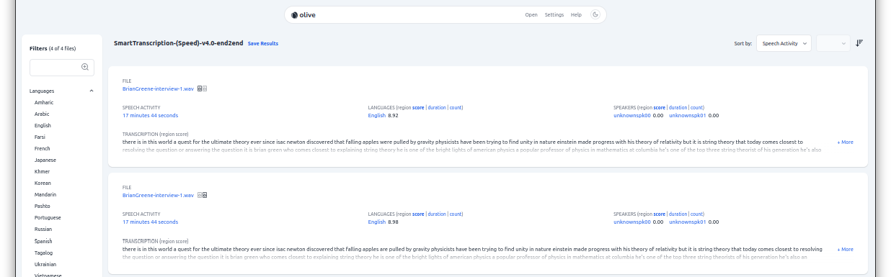
Task: Filter by Spanish language
Action: click(x=43, y=241)
